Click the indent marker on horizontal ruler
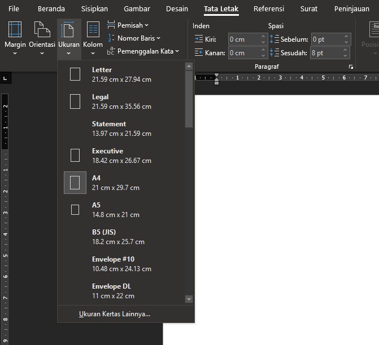Screen dimensions: 379x345 [216, 79]
